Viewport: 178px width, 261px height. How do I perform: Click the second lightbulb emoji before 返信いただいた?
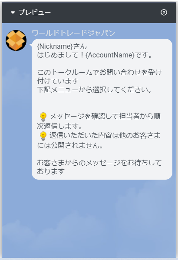(43, 136)
